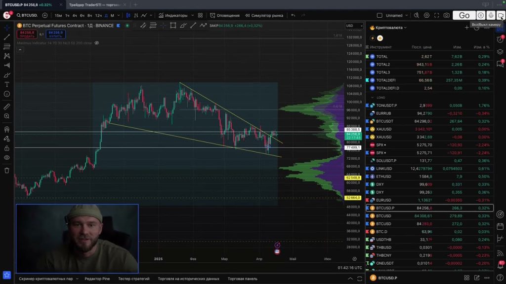Toggle lock all drawings icon

[7, 148]
